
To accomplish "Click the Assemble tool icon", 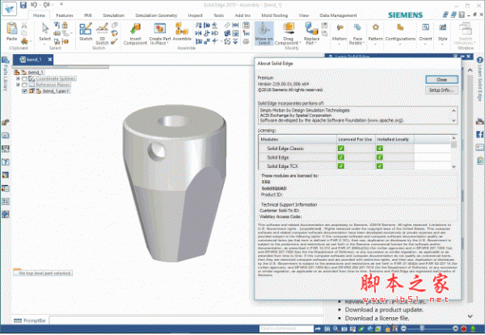I will 182,28.
